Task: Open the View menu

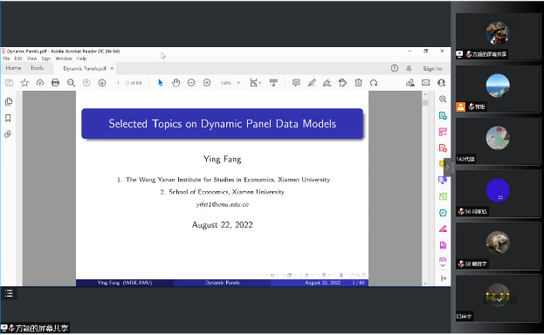Action: (31, 58)
